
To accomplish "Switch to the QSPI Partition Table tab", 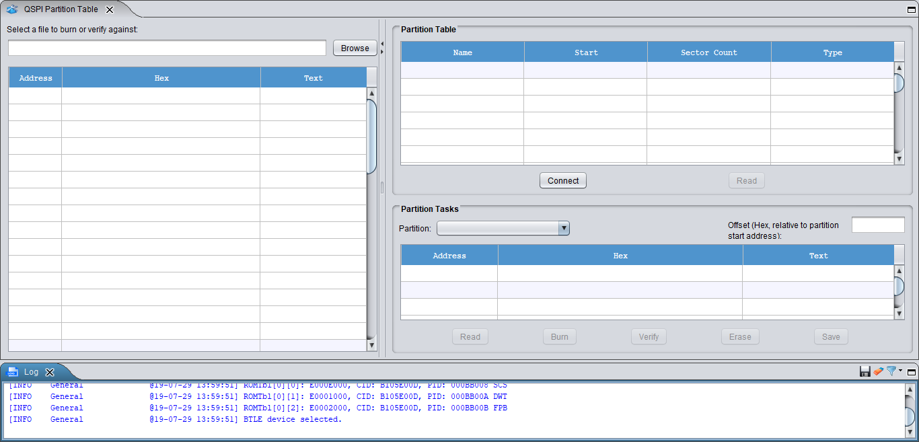I will coord(61,9).
